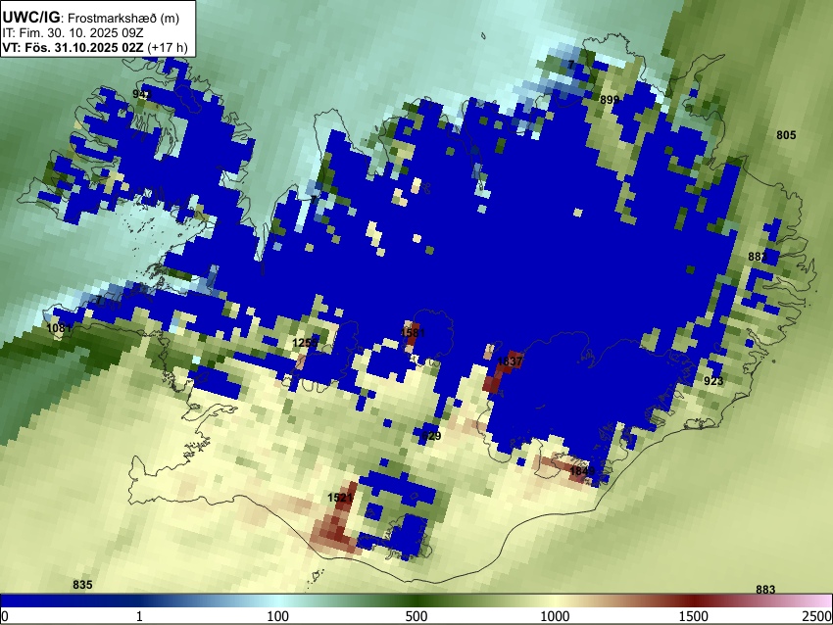Click the map value label 835
The width and height of the screenshot is (833, 625).
[82, 585]
